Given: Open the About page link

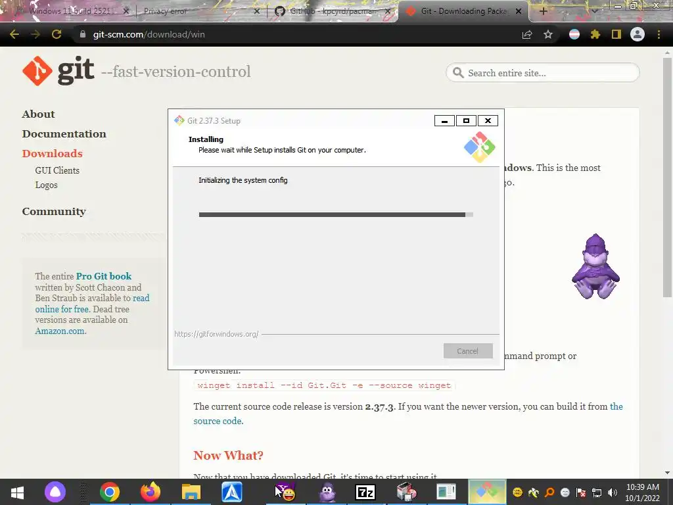Looking at the screenshot, I should pyautogui.click(x=39, y=114).
